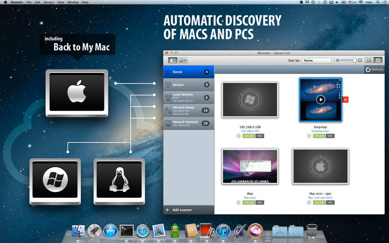This screenshot has height=243, width=389.
Task: Click the Local Network computers icon
Action: coord(168,98)
